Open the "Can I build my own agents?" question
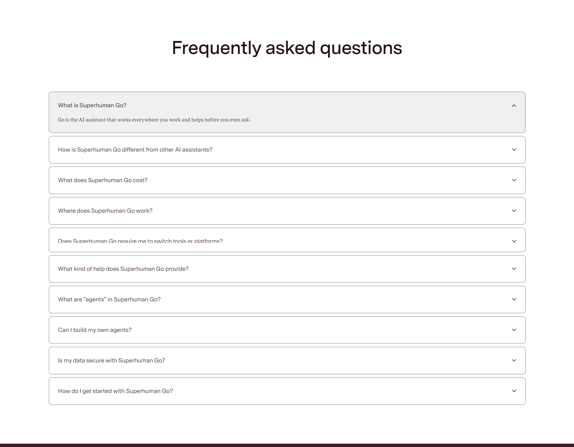The height and width of the screenshot is (447, 574). (x=287, y=330)
